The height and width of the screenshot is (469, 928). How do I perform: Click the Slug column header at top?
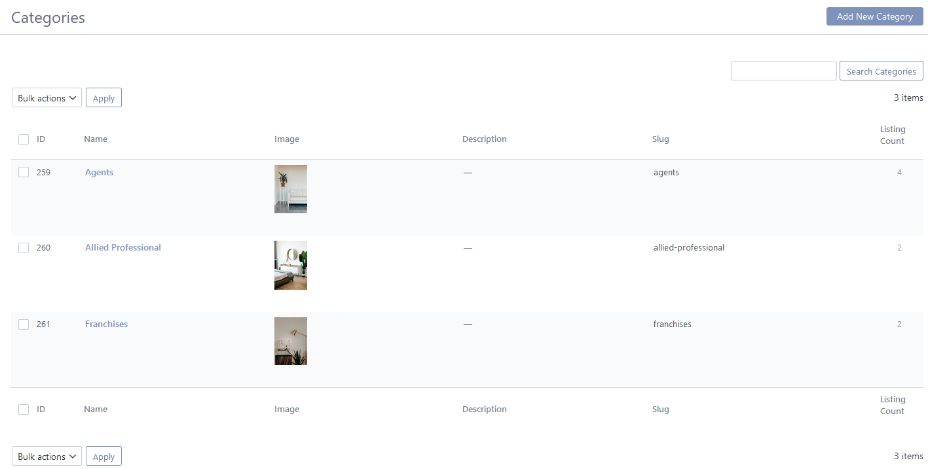click(661, 139)
